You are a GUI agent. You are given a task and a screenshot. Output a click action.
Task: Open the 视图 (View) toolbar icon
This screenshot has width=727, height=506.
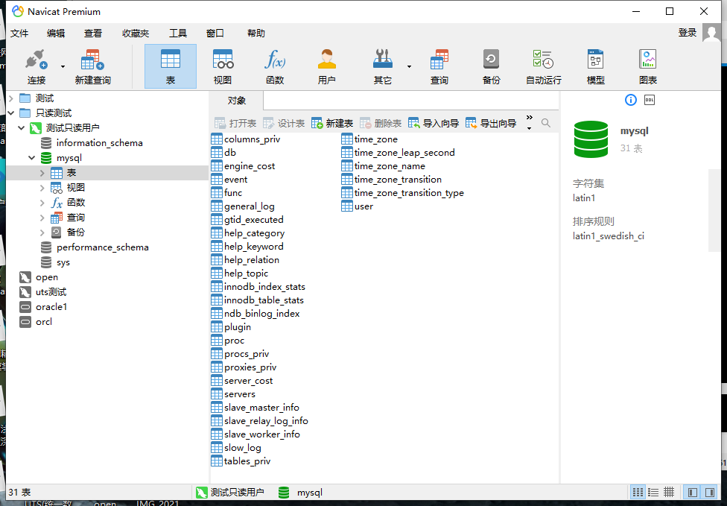tap(223, 66)
